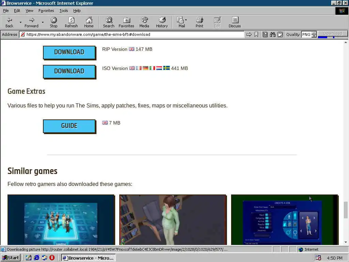Click the German flag in ISO Version row
The height and width of the screenshot is (262, 349).
[x=146, y=68]
